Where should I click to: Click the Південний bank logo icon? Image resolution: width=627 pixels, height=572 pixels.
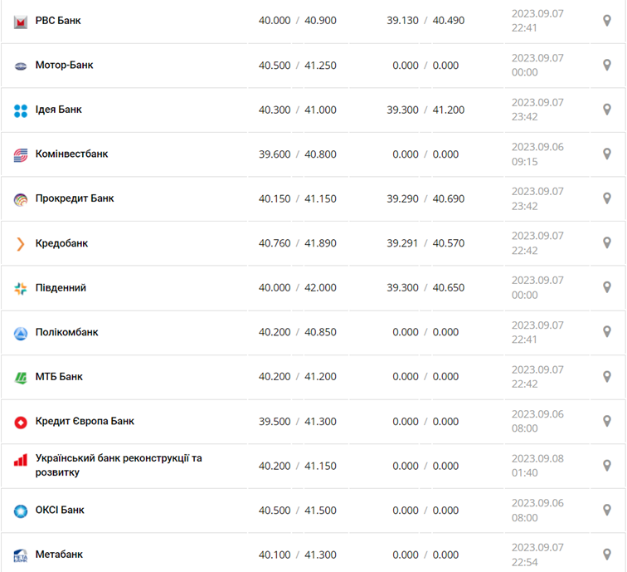21,289
